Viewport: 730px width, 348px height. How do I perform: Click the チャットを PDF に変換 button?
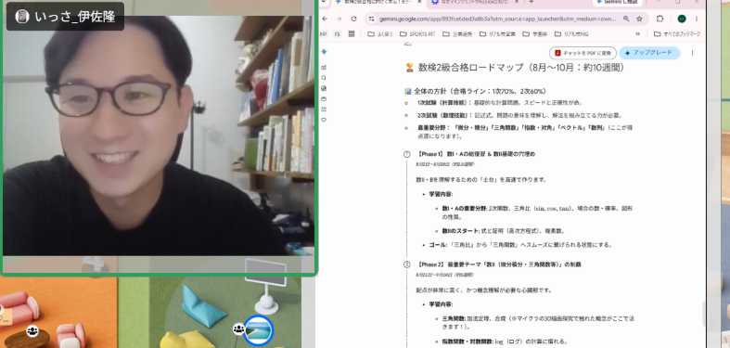click(x=583, y=53)
